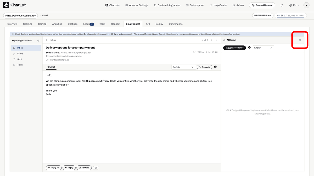The width and height of the screenshot is (314, 176).
Task: Open Trash folder
Action: click(x=26, y=65)
